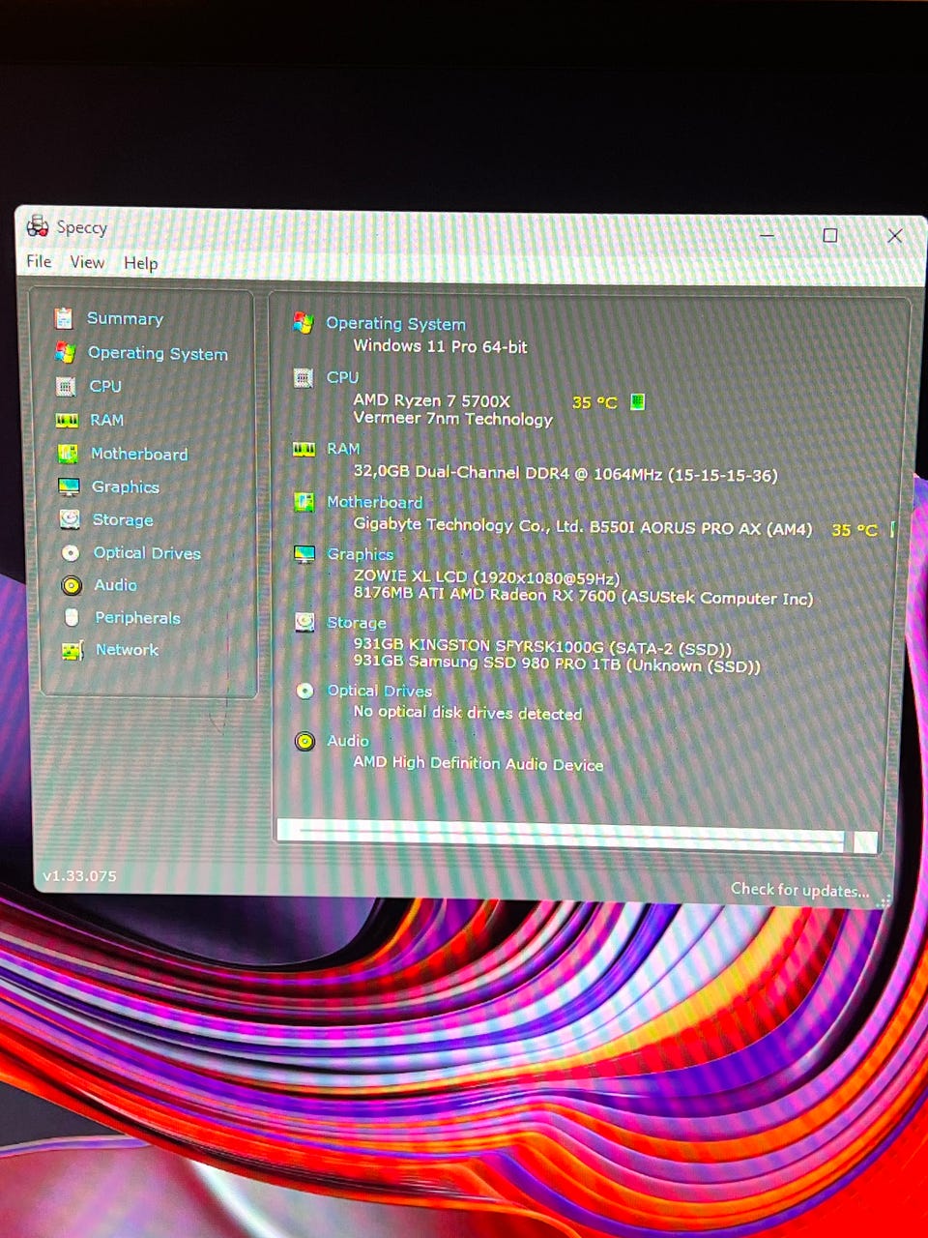This screenshot has height=1238, width=928.
Task: Click the Speccy app icon in title bar
Action: click(x=38, y=226)
